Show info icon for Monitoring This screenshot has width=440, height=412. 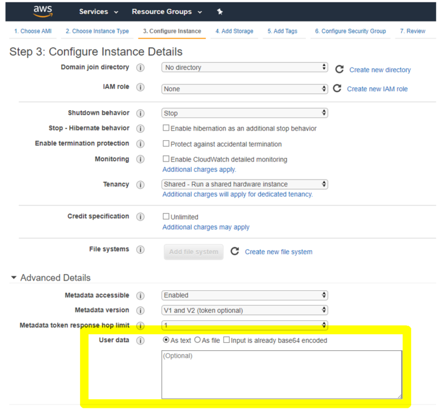140,159
